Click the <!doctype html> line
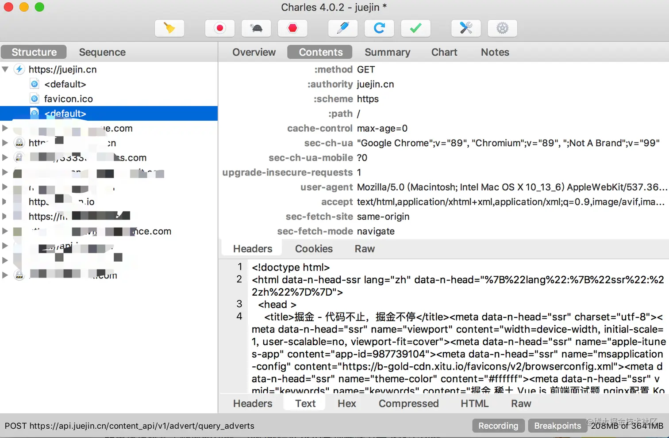The height and width of the screenshot is (438, 669). (x=291, y=267)
